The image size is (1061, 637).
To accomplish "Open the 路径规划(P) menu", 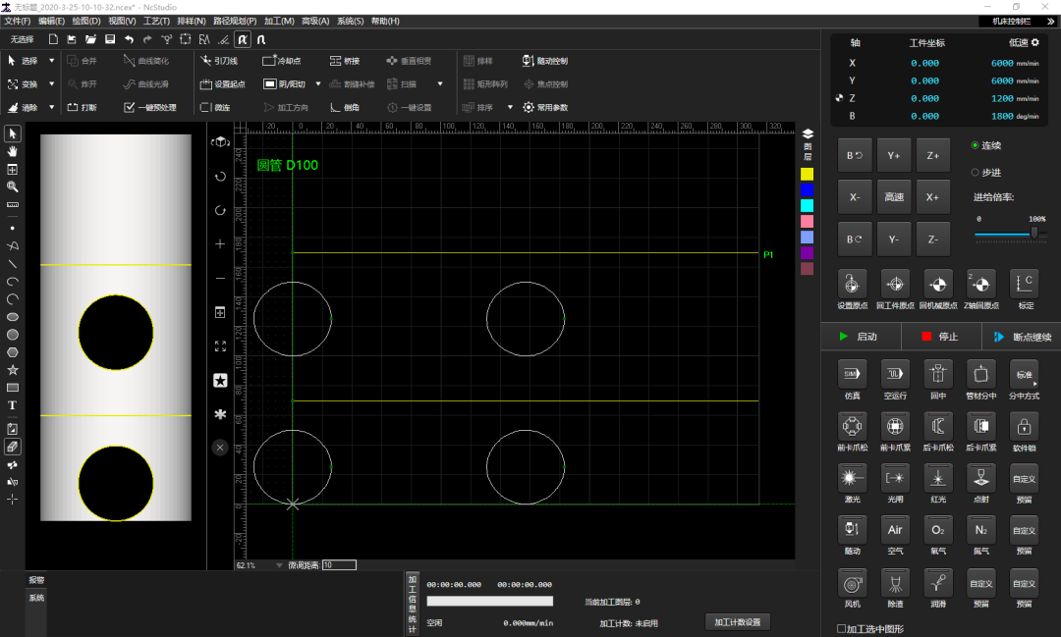I will 235,21.
